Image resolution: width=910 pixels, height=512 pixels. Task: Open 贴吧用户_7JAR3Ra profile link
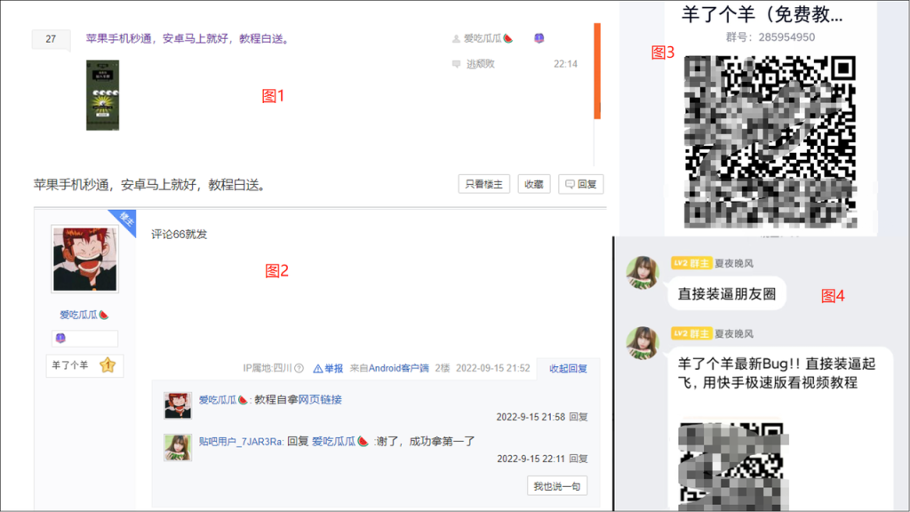(x=241, y=441)
